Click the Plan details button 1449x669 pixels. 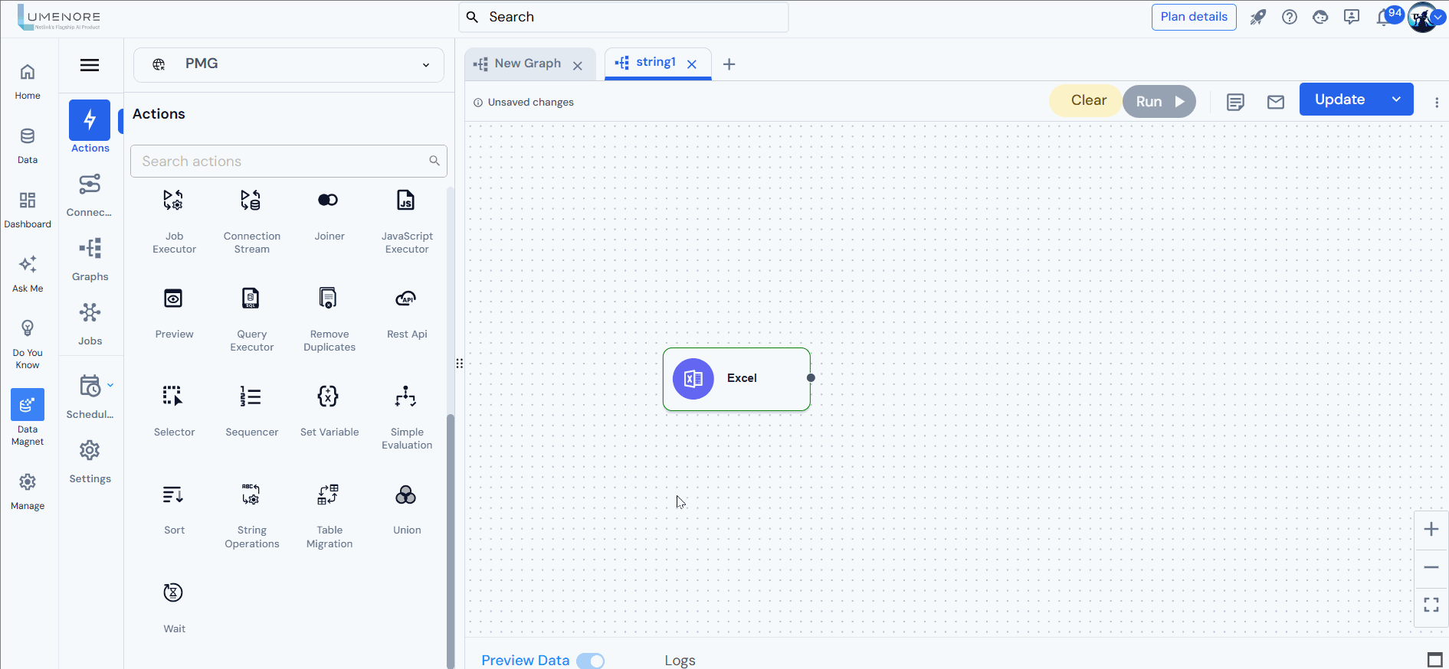click(x=1193, y=17)
